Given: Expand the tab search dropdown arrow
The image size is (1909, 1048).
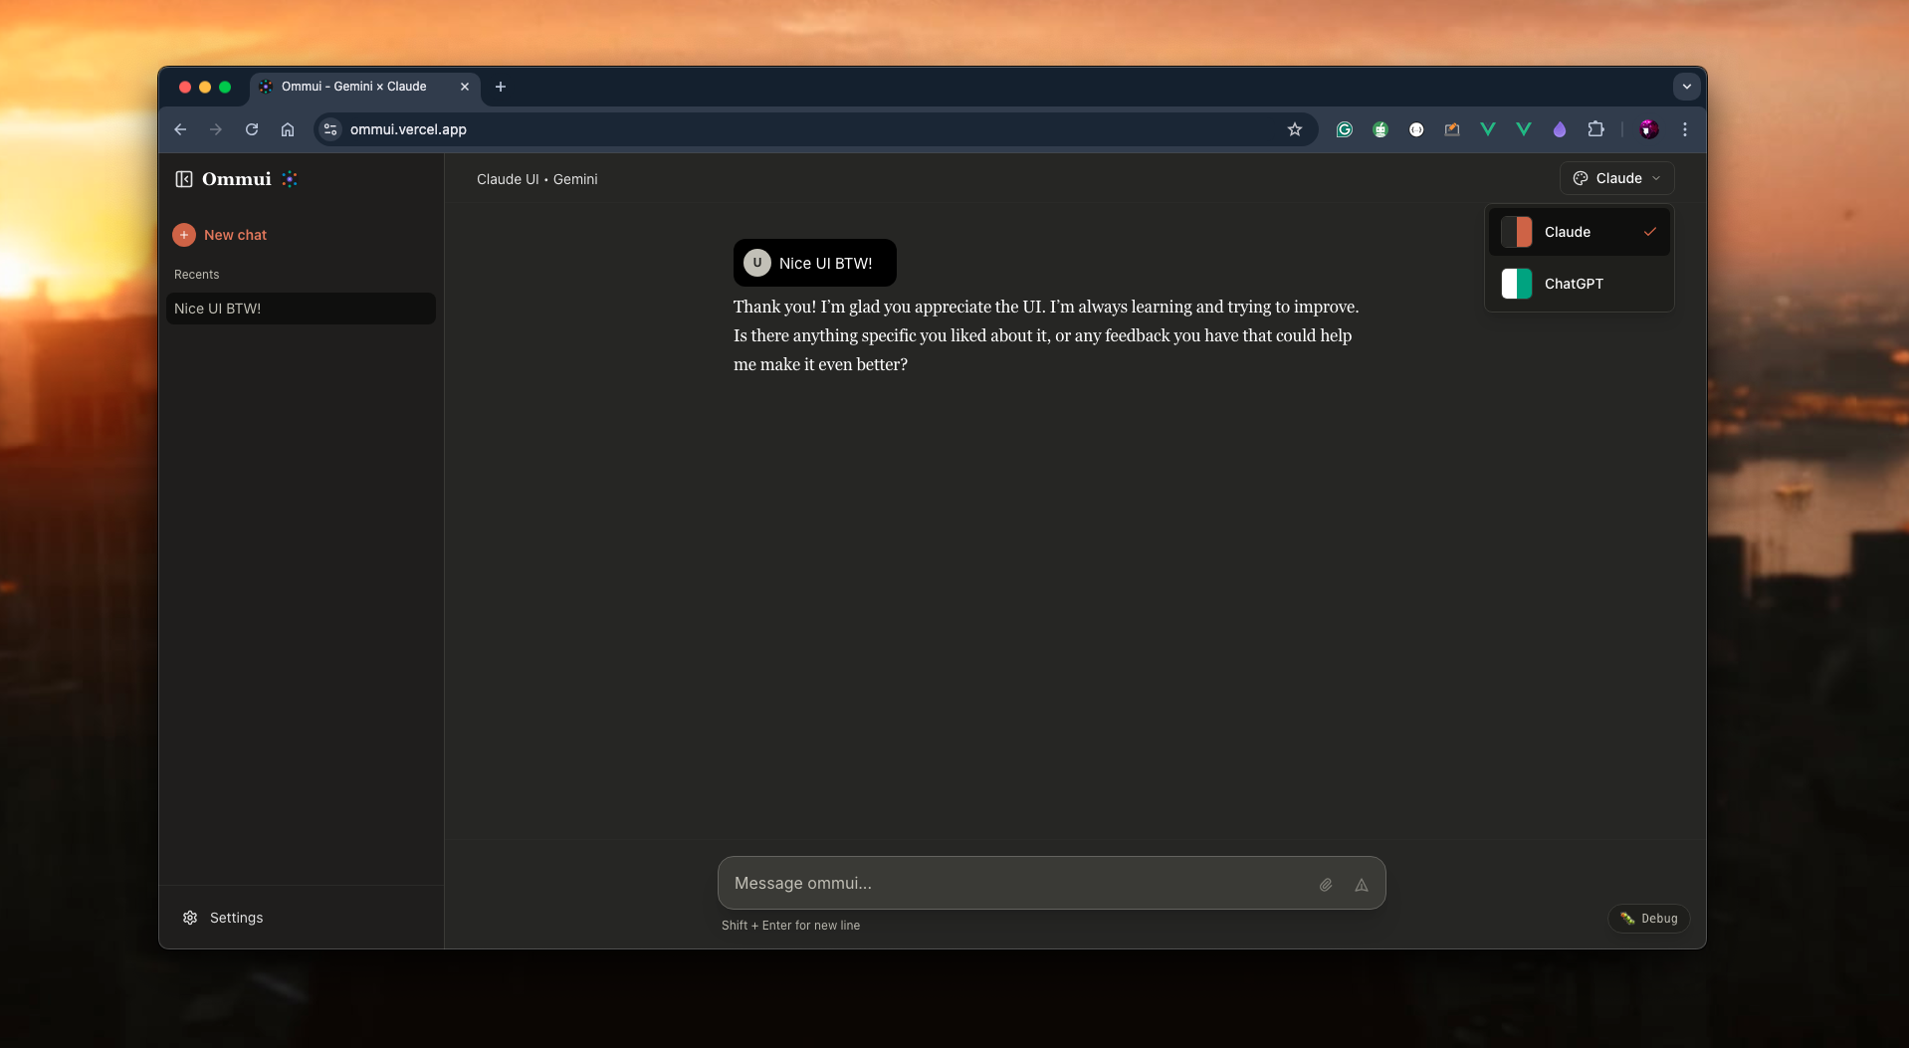Looking at the screenshot, I should (1687, 87).
